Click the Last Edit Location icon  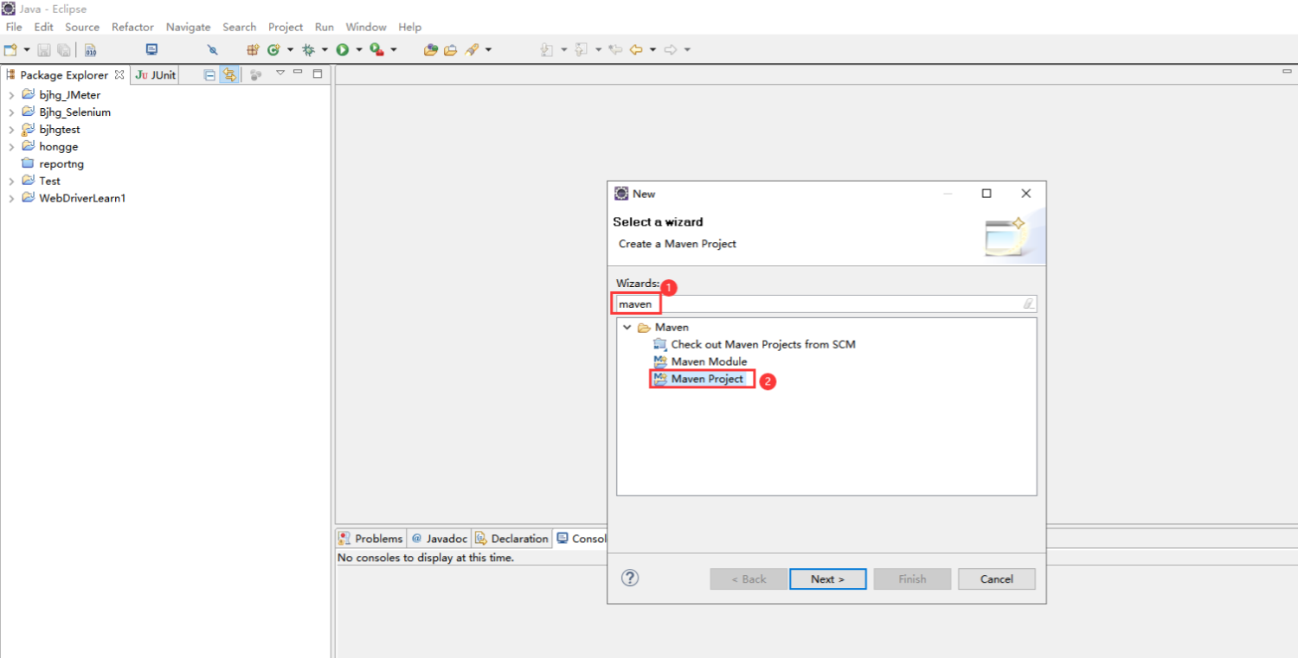pyautogui.click(x=615, y=49)
